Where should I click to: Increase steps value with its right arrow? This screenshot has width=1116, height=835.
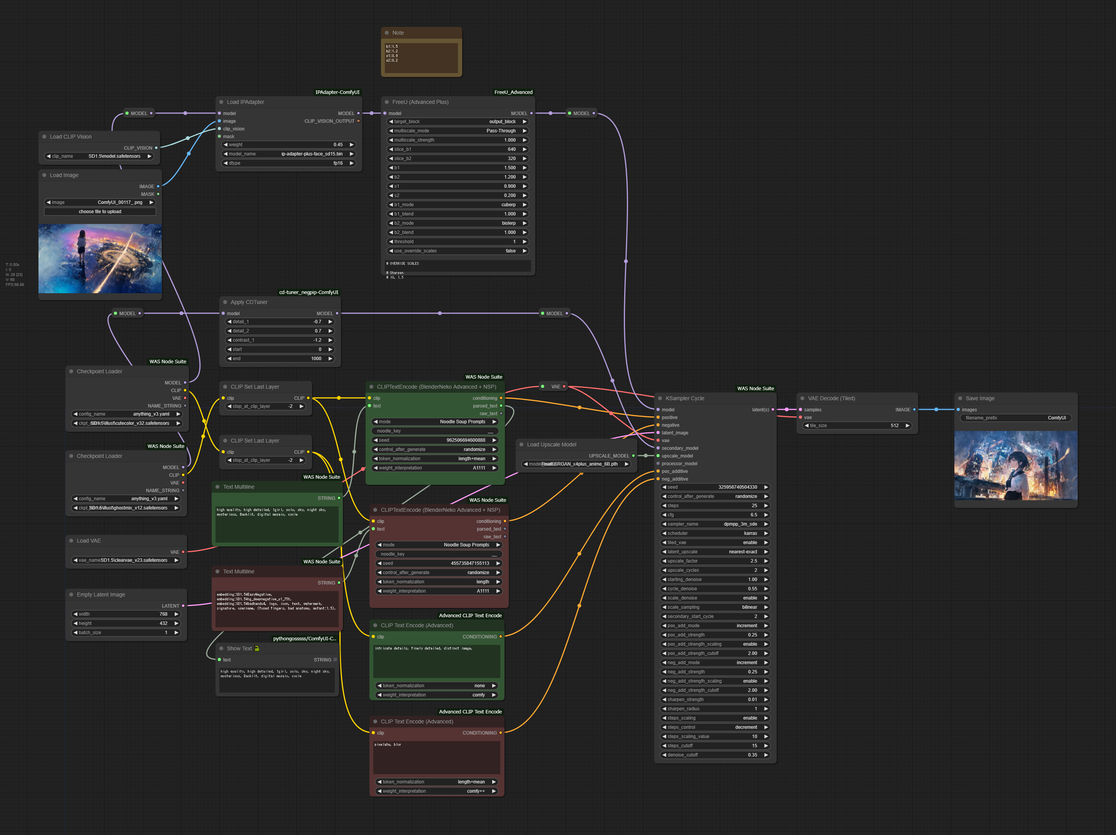pos(766,506)
